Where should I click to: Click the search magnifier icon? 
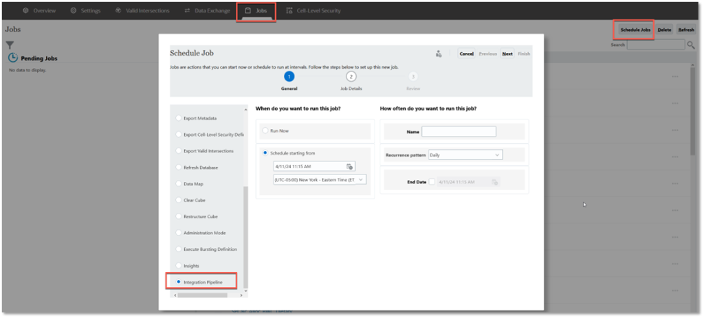(x=691, y=45)
